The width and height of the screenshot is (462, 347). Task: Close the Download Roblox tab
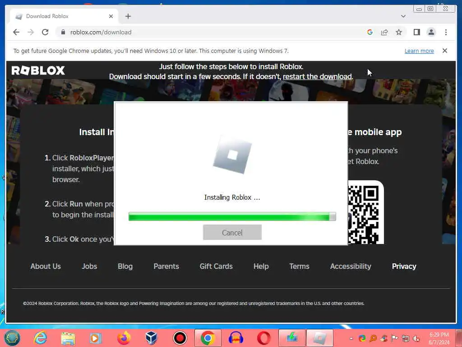111,16
